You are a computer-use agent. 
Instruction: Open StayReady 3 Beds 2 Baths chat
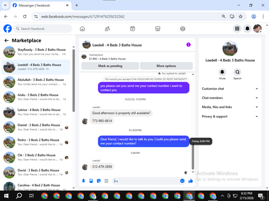pos(36,52)
